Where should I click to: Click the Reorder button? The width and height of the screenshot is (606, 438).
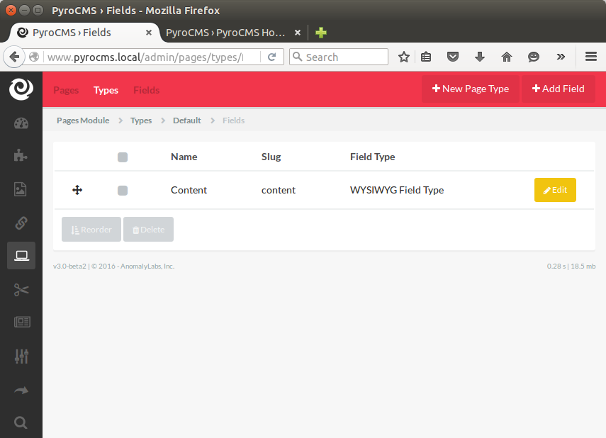[x=91, y=229]
